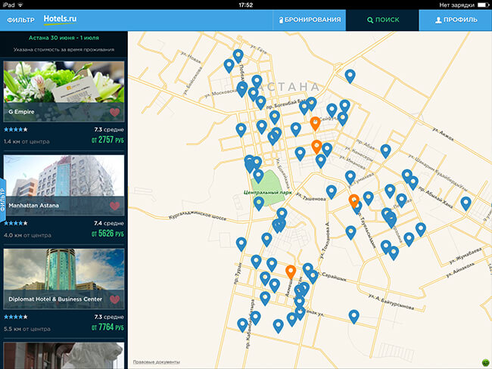Select the isolated blue pin near ул. А. Байтурсынова

point(353,316)
